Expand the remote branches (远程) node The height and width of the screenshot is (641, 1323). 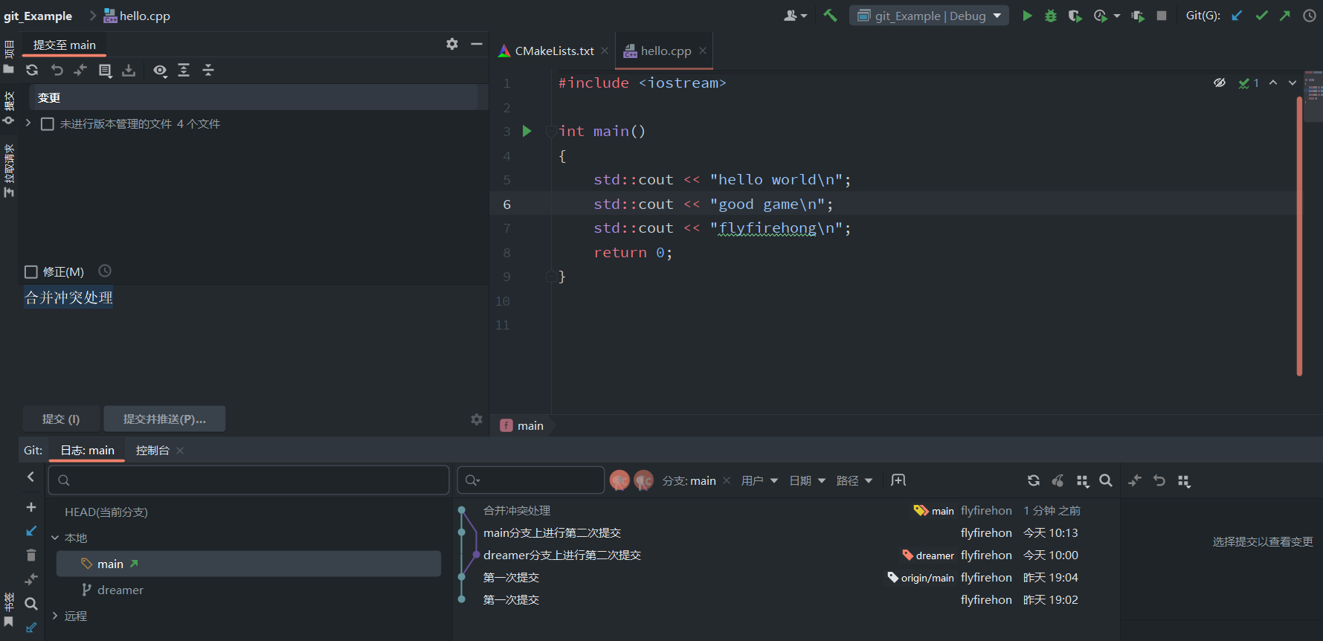click(x=55, y=616)
